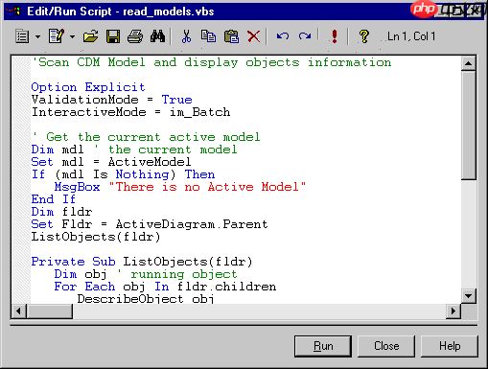Cut selection with scissors icon
488x369 pixels.
click(x=186, y=36)
